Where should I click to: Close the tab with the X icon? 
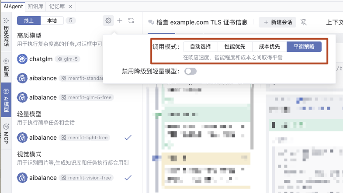(70, 6)
